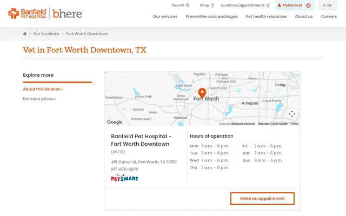
Task: Click the hospital number (#1281) text
Action: (x=118, y=152)
